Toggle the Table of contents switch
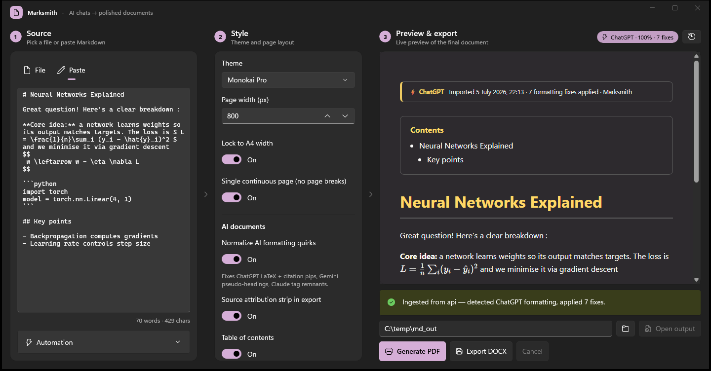711x371 pixels. (x=232, y=354)
